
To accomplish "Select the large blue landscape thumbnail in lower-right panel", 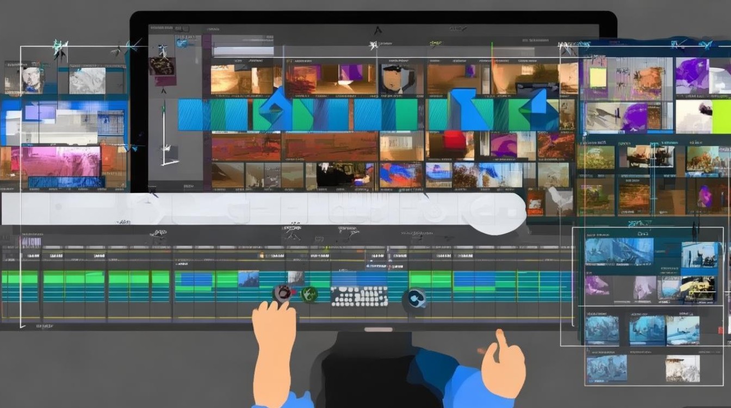I will click(620, 251).
